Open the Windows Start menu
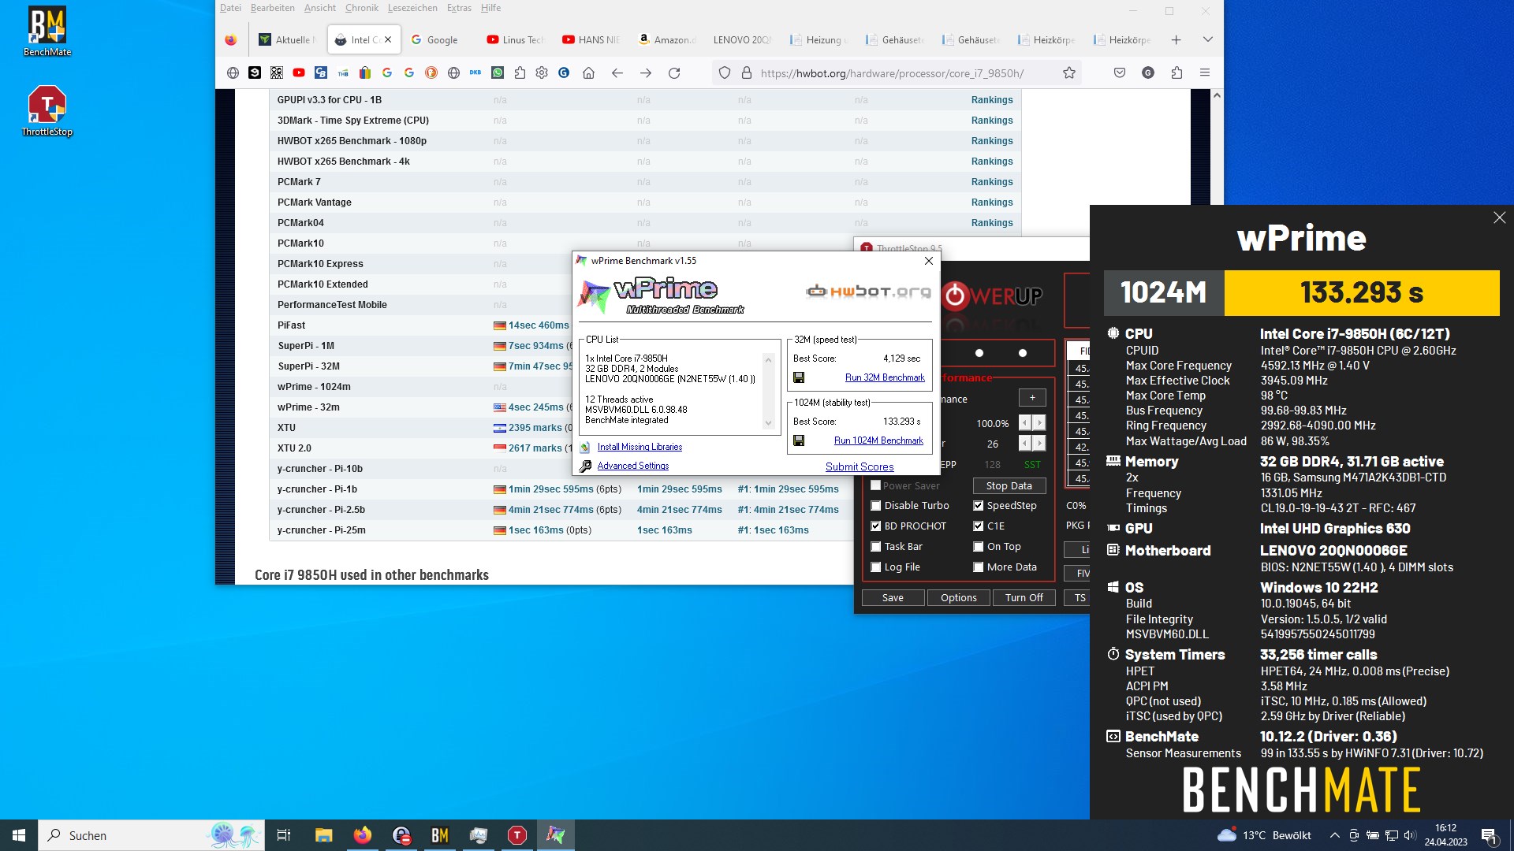Screen dimensions: 1514x851 (x=19, y=835)
